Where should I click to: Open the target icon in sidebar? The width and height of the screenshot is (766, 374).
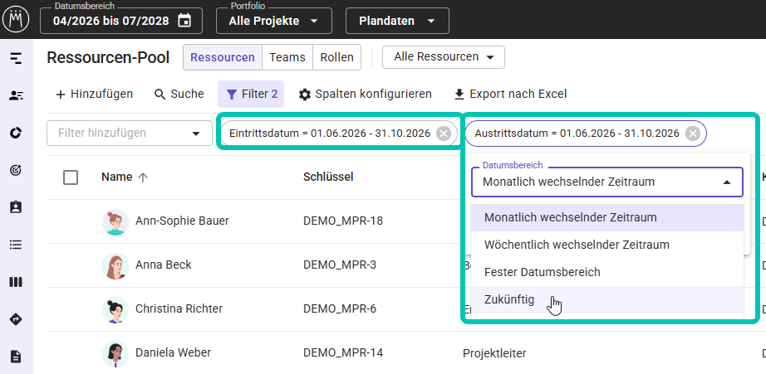tap(16, 170)
